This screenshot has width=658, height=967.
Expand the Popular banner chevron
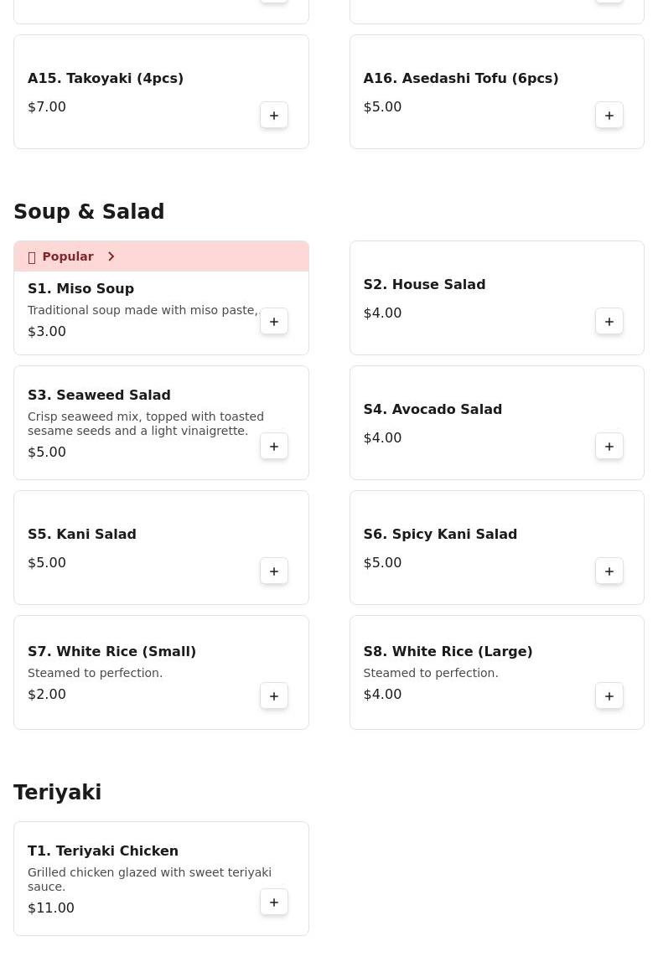(x=111, y=256)
